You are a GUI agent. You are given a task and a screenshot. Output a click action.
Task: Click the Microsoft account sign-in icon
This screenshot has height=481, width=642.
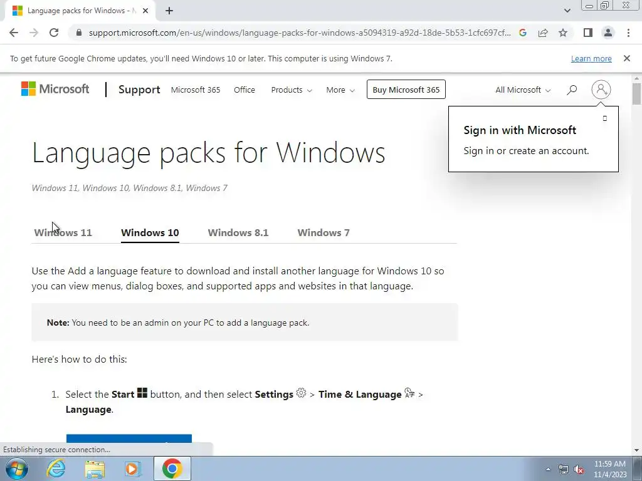(x=601, y=89)
